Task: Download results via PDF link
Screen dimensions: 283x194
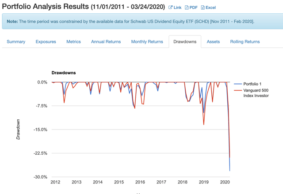Action: pyautogui.click(x=193, y=8)
